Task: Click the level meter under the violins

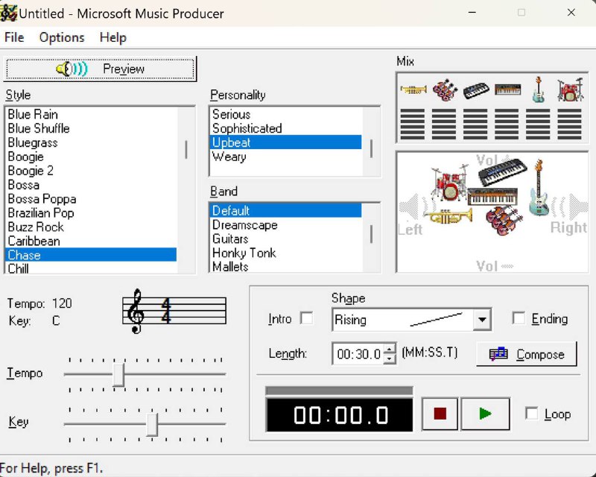Action: (444, 124)
